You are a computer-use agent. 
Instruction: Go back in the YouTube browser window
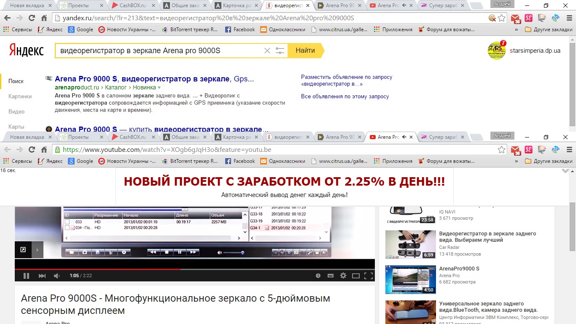(x=7, y=149)
